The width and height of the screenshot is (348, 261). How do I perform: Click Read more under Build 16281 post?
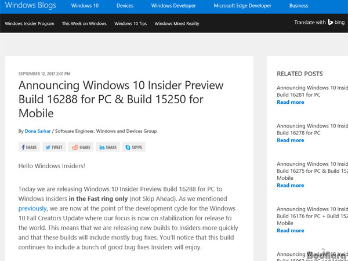point(291,102)
